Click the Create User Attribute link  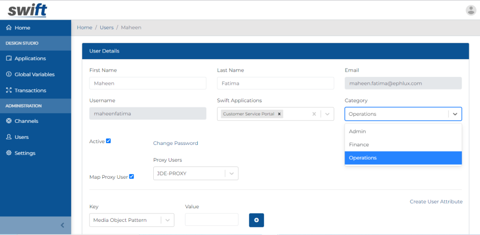436,202
